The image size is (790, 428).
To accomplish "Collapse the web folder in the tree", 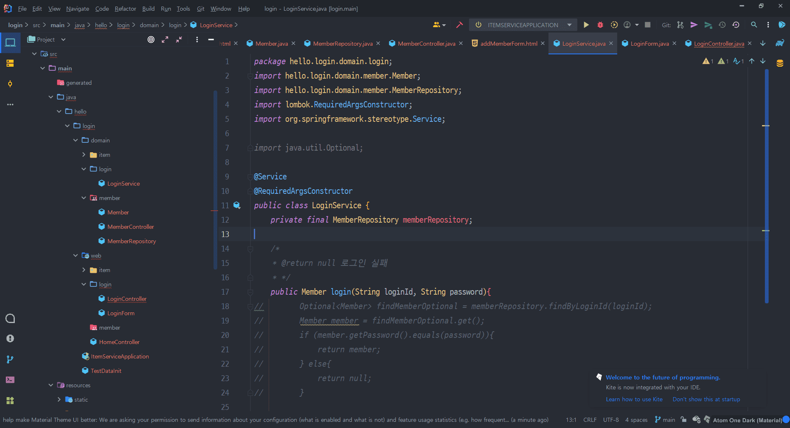I will click(x=76, y=256).
